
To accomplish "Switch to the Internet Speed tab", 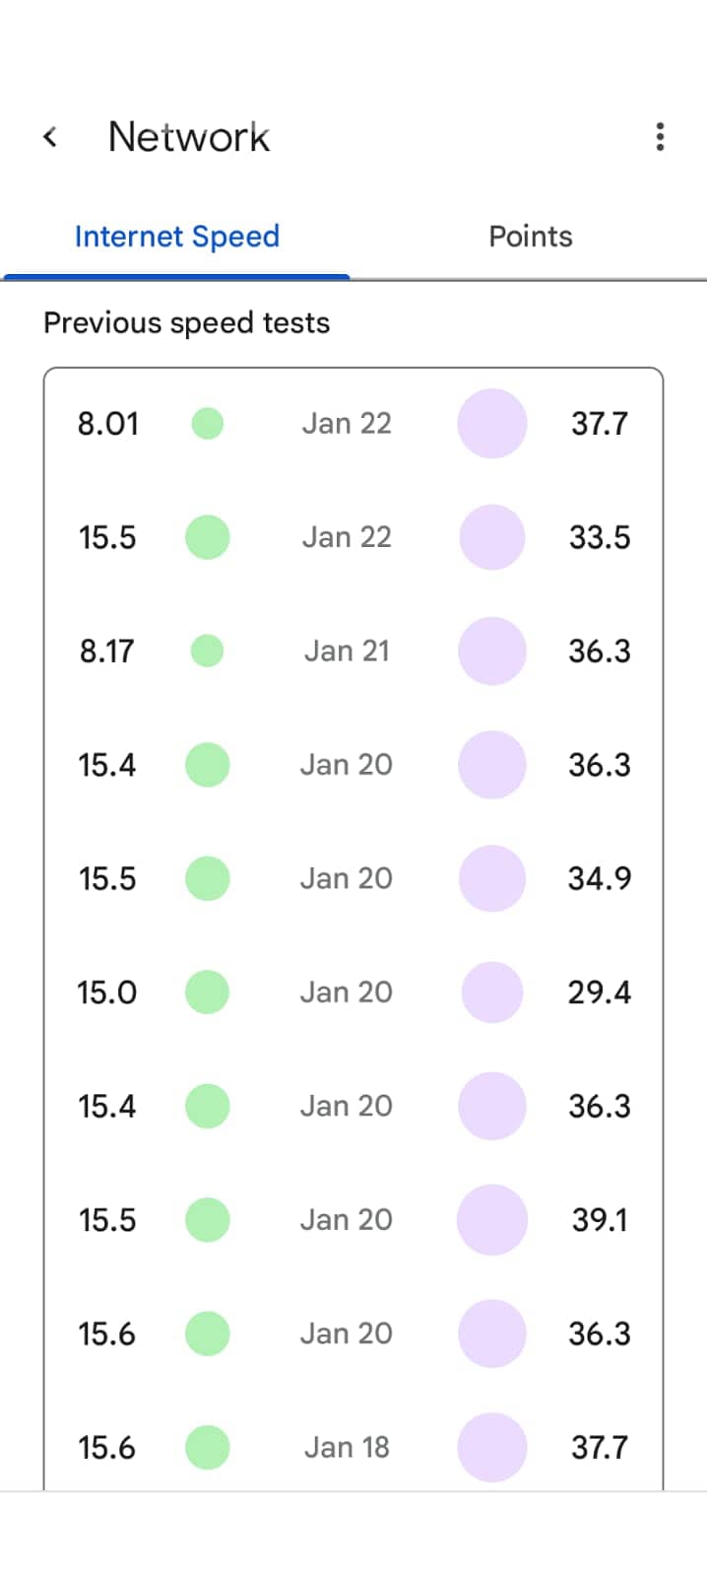I will pos(177,237).
